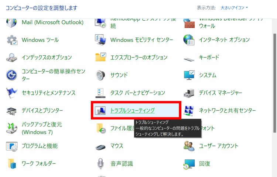277x177 pixels.
Task: Click the インターネット オプション globe icon
Action: [189, 40]
